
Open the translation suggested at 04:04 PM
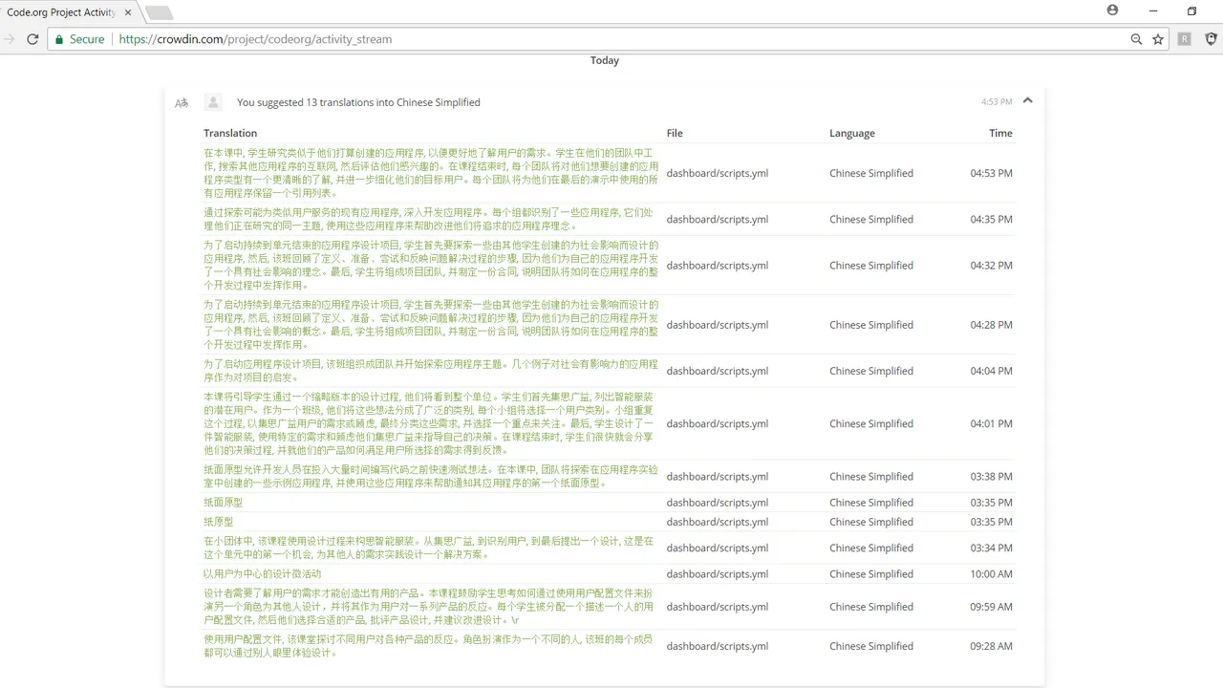click(x=430, y=371)
